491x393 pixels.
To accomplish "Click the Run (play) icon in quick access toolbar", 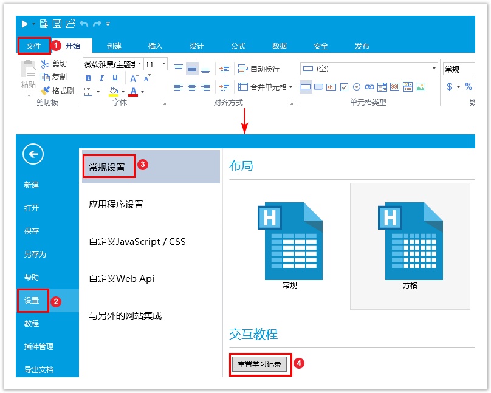I will click(24, 24).
